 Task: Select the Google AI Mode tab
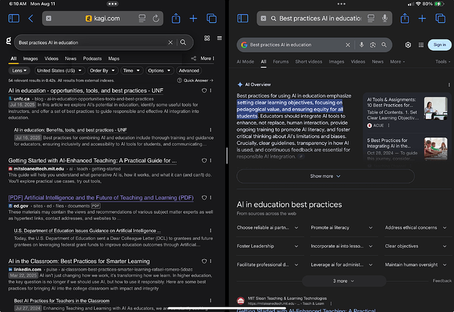(245, 62)
